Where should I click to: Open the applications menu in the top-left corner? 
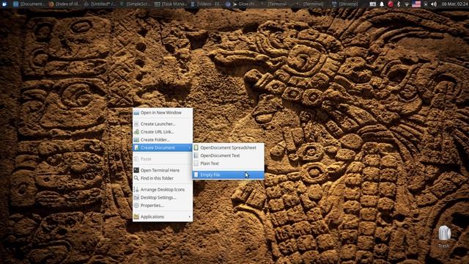[4, 4]
